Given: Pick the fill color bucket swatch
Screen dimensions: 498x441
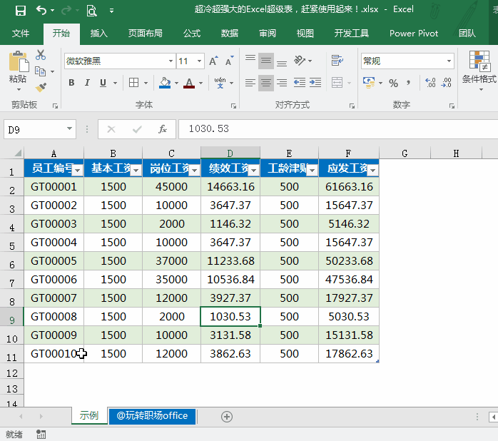Looking at the screenshot, I should (165, 83).
